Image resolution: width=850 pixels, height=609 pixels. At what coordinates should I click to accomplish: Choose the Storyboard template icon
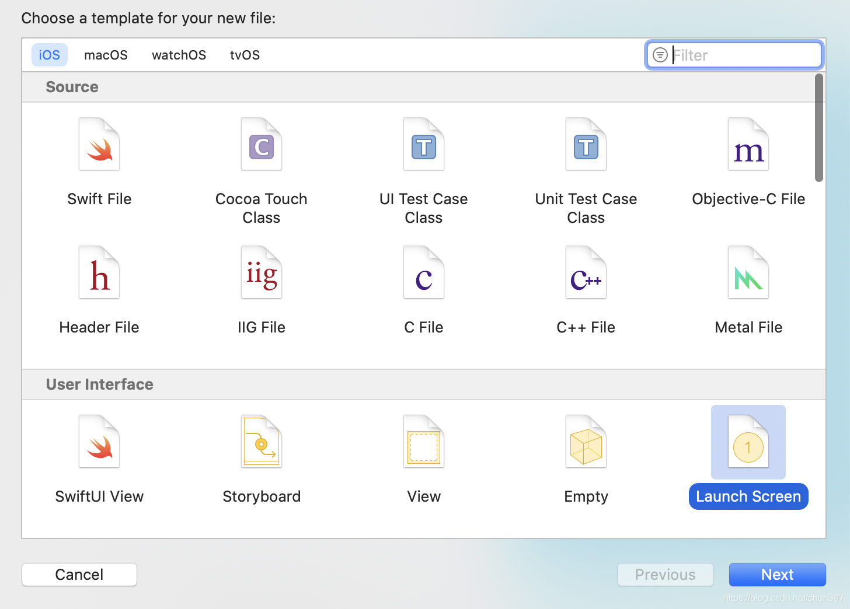pyautogui.click(x=262, y=442)
